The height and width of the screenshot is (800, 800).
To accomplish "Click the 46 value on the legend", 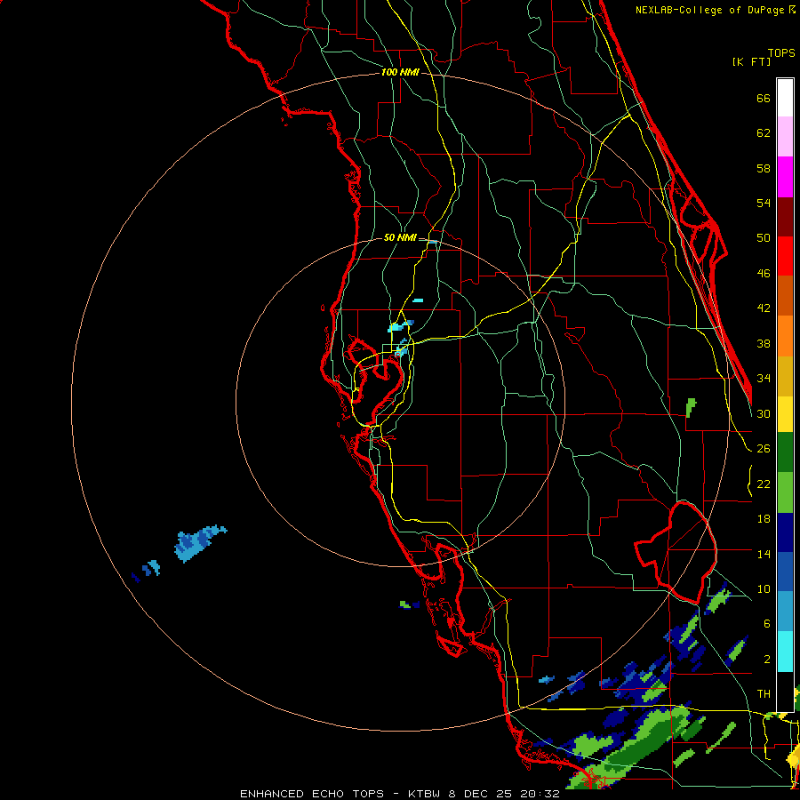I will click(x=764, y=274).
